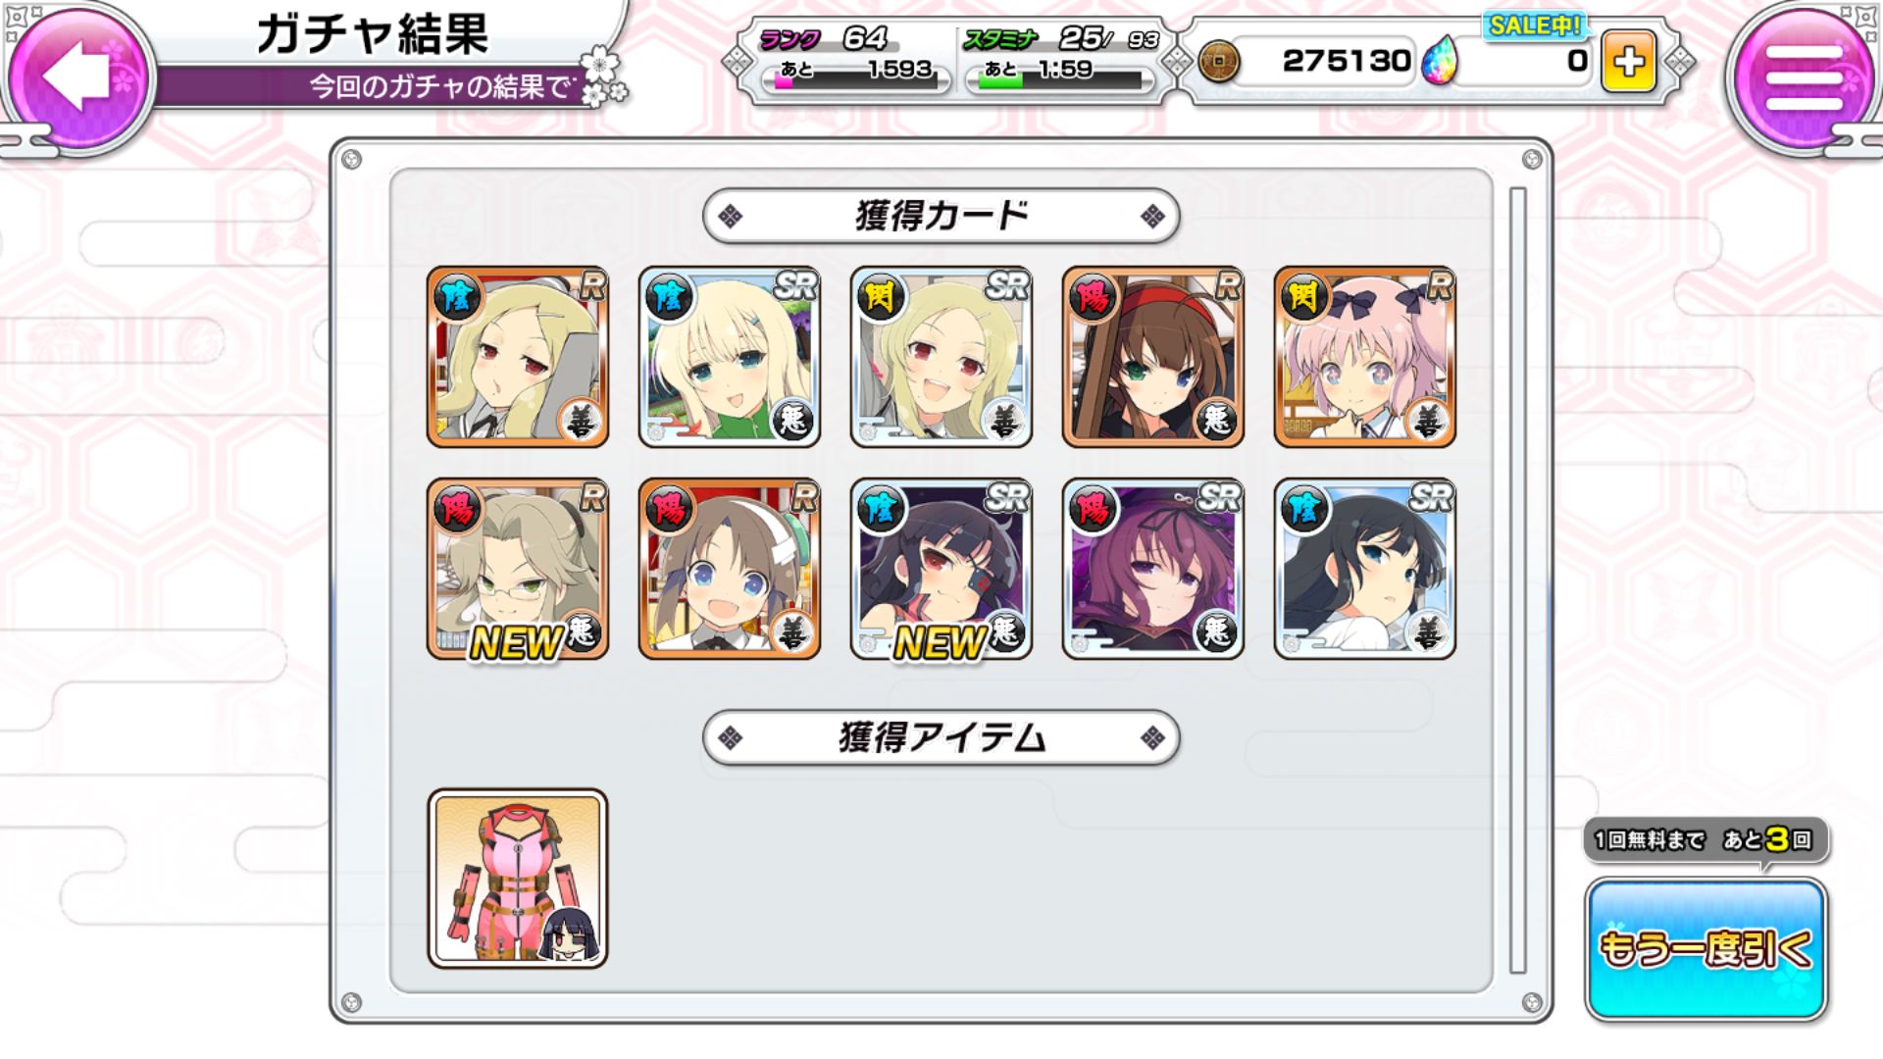Image resolution: width=1883 pixels, height=1059 pixels.
Task: Tap the もう一度引く draw-again button
Action: 1705,948
